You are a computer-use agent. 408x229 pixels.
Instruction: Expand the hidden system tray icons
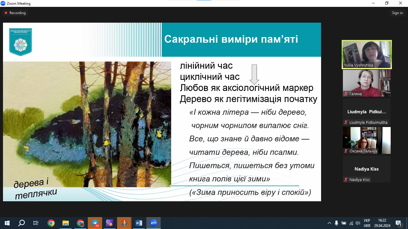coord(329,223)
